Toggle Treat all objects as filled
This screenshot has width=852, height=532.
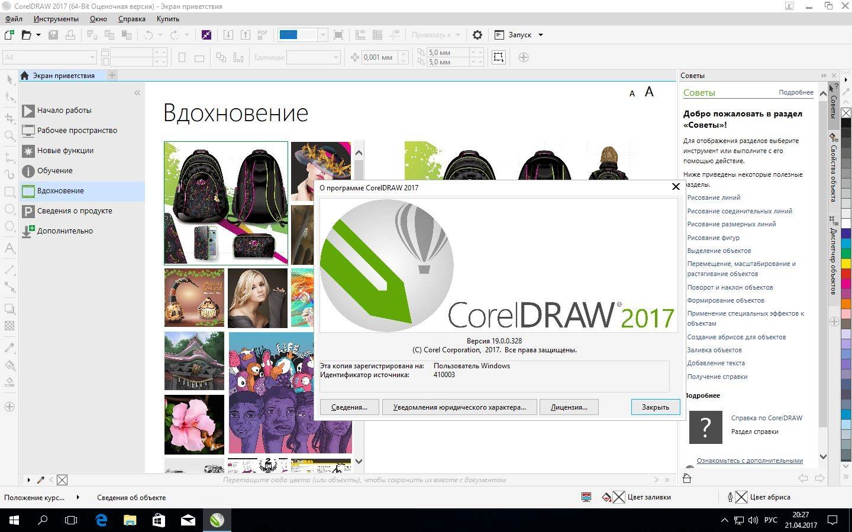[499, 57]
